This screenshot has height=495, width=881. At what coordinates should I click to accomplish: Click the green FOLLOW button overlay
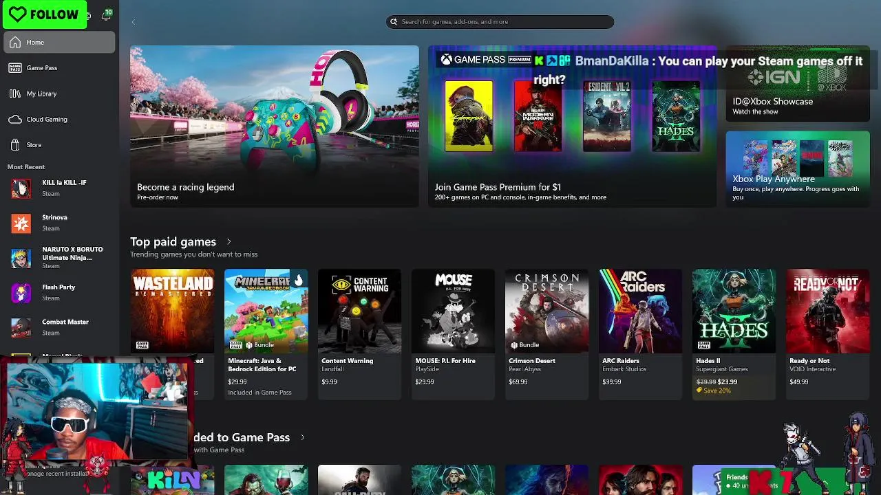click(x=45, y=14)
